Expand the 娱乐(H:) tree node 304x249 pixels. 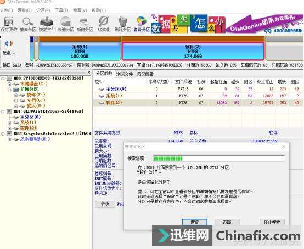click(16, 106)
